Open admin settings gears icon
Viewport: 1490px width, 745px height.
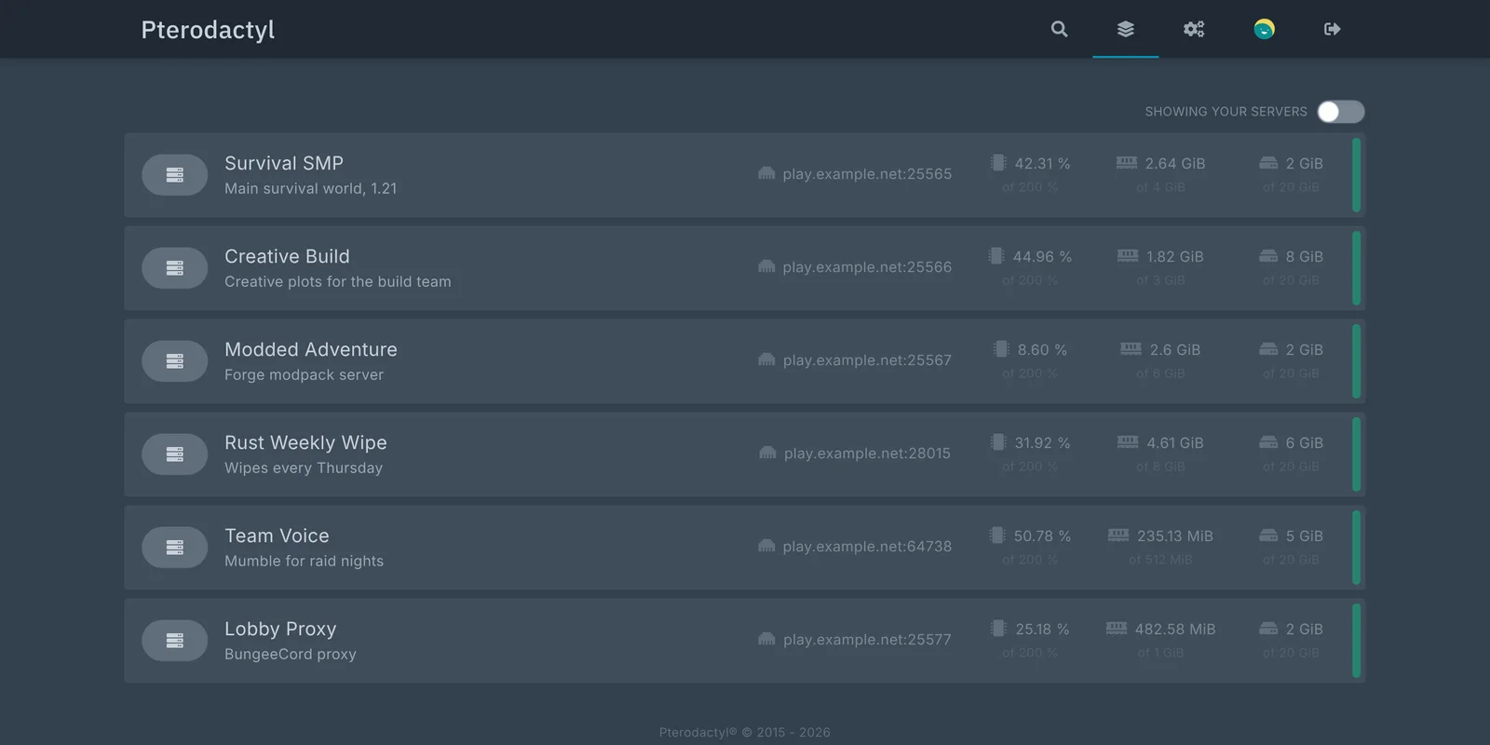(1194, 29)
